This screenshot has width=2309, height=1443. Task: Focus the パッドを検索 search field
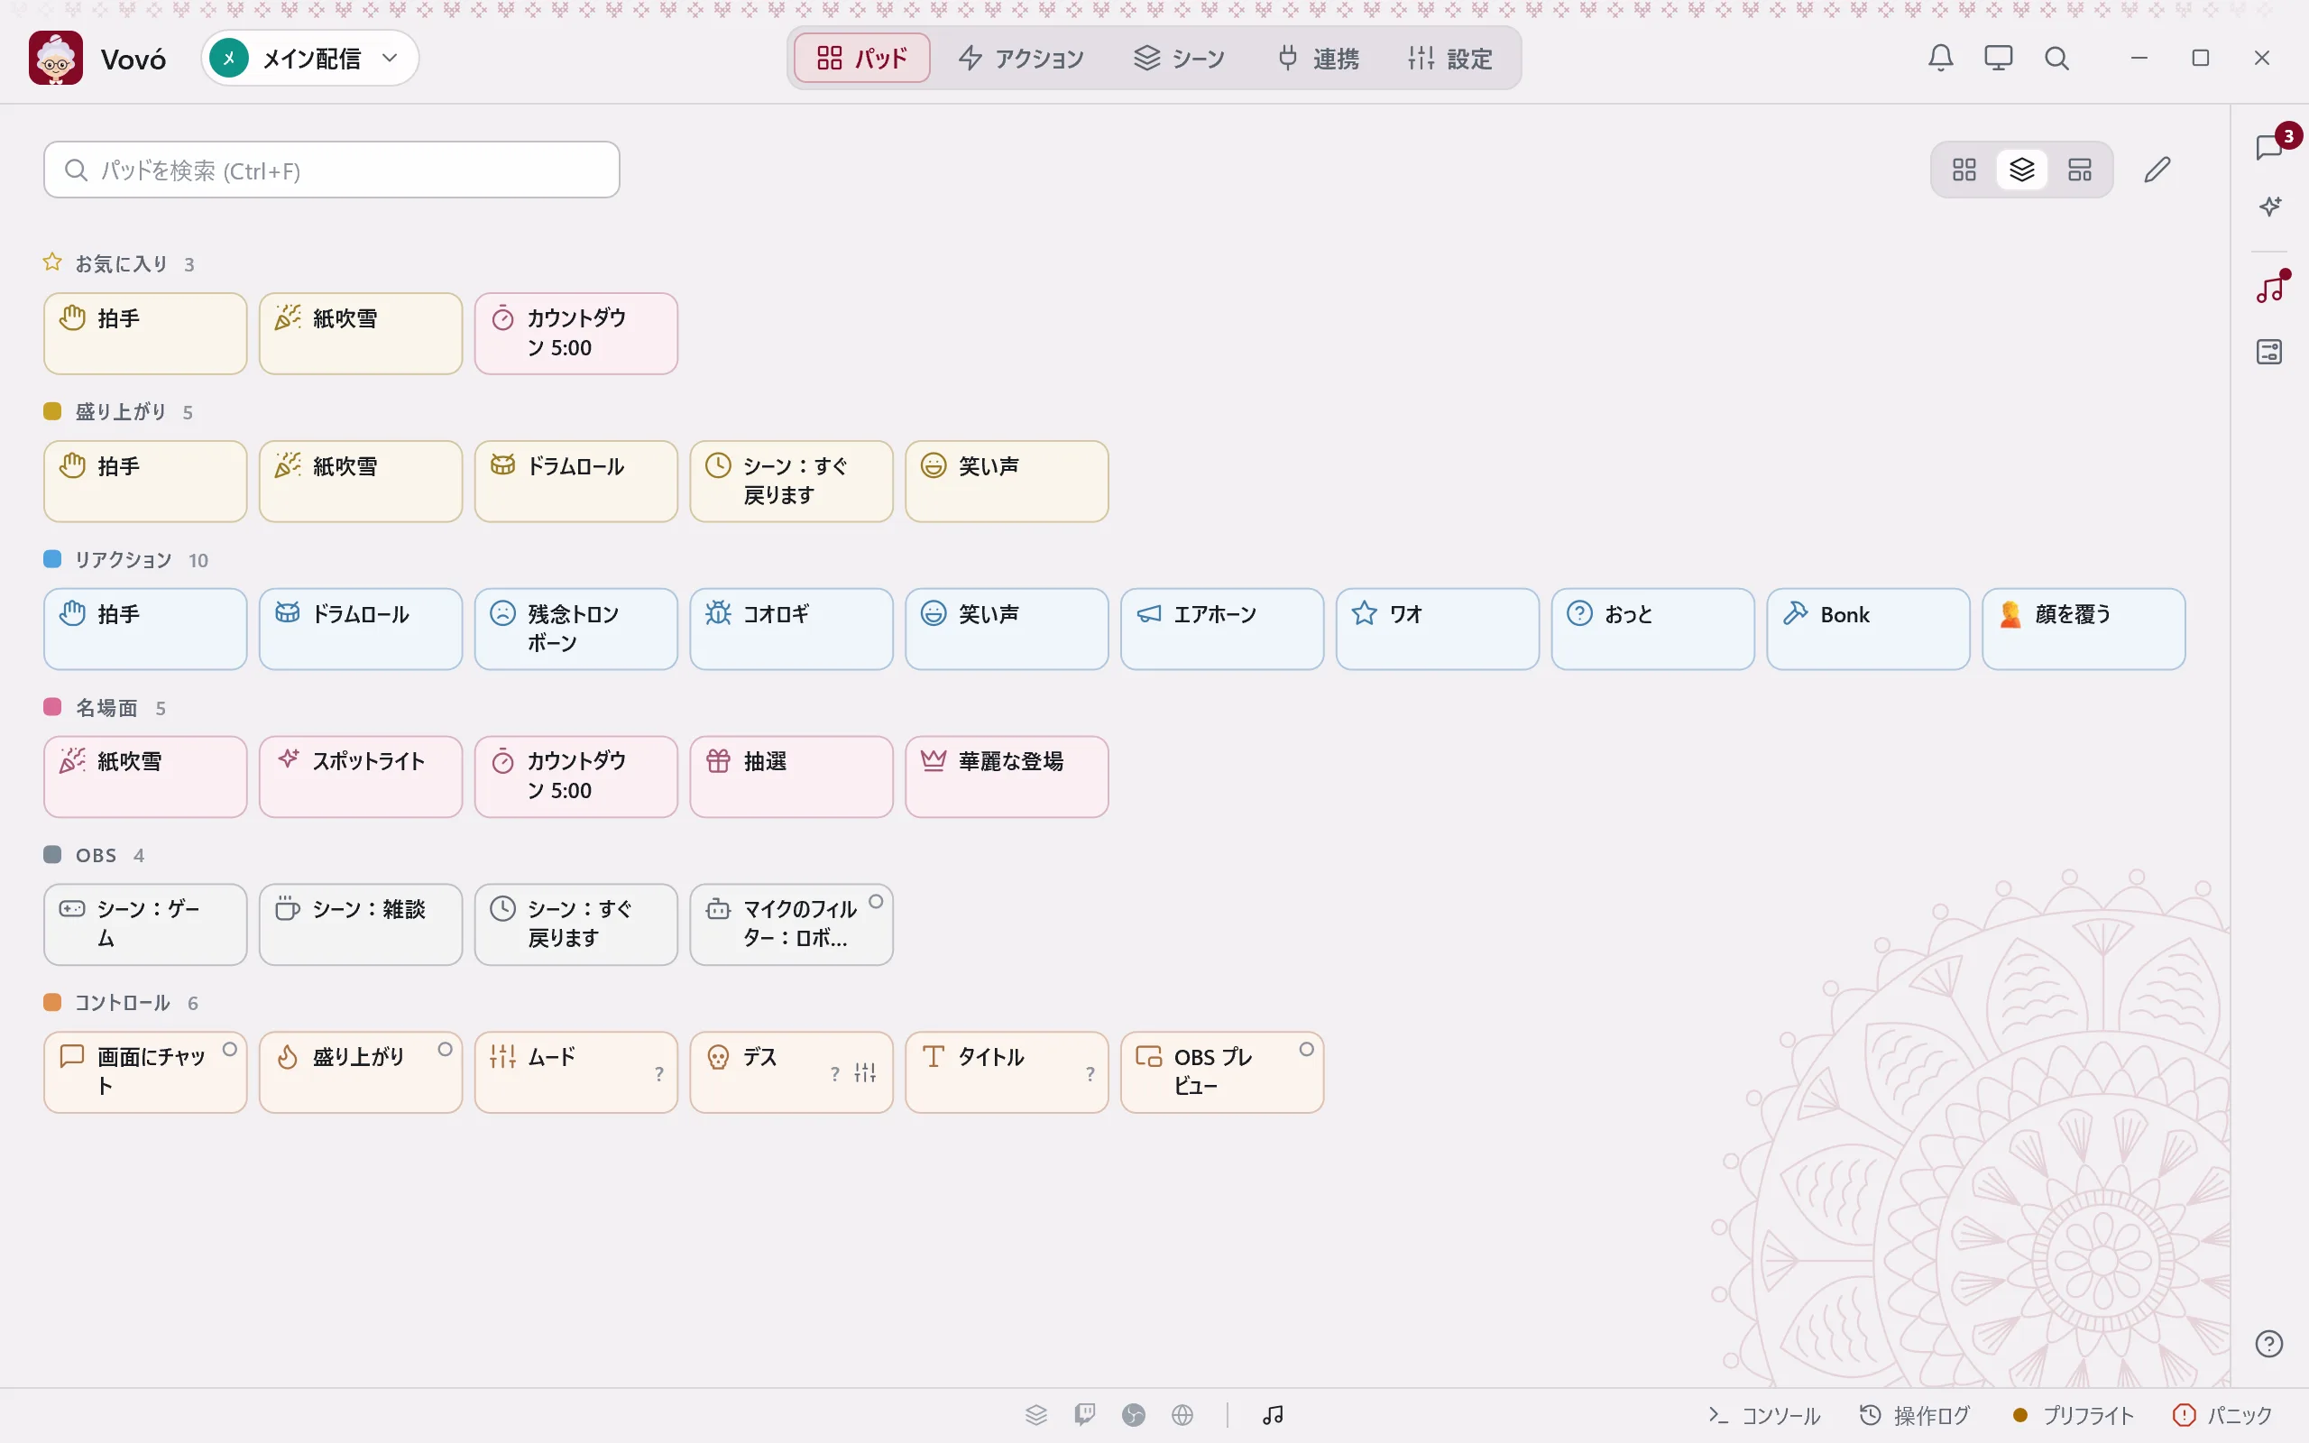click(331, 170)
